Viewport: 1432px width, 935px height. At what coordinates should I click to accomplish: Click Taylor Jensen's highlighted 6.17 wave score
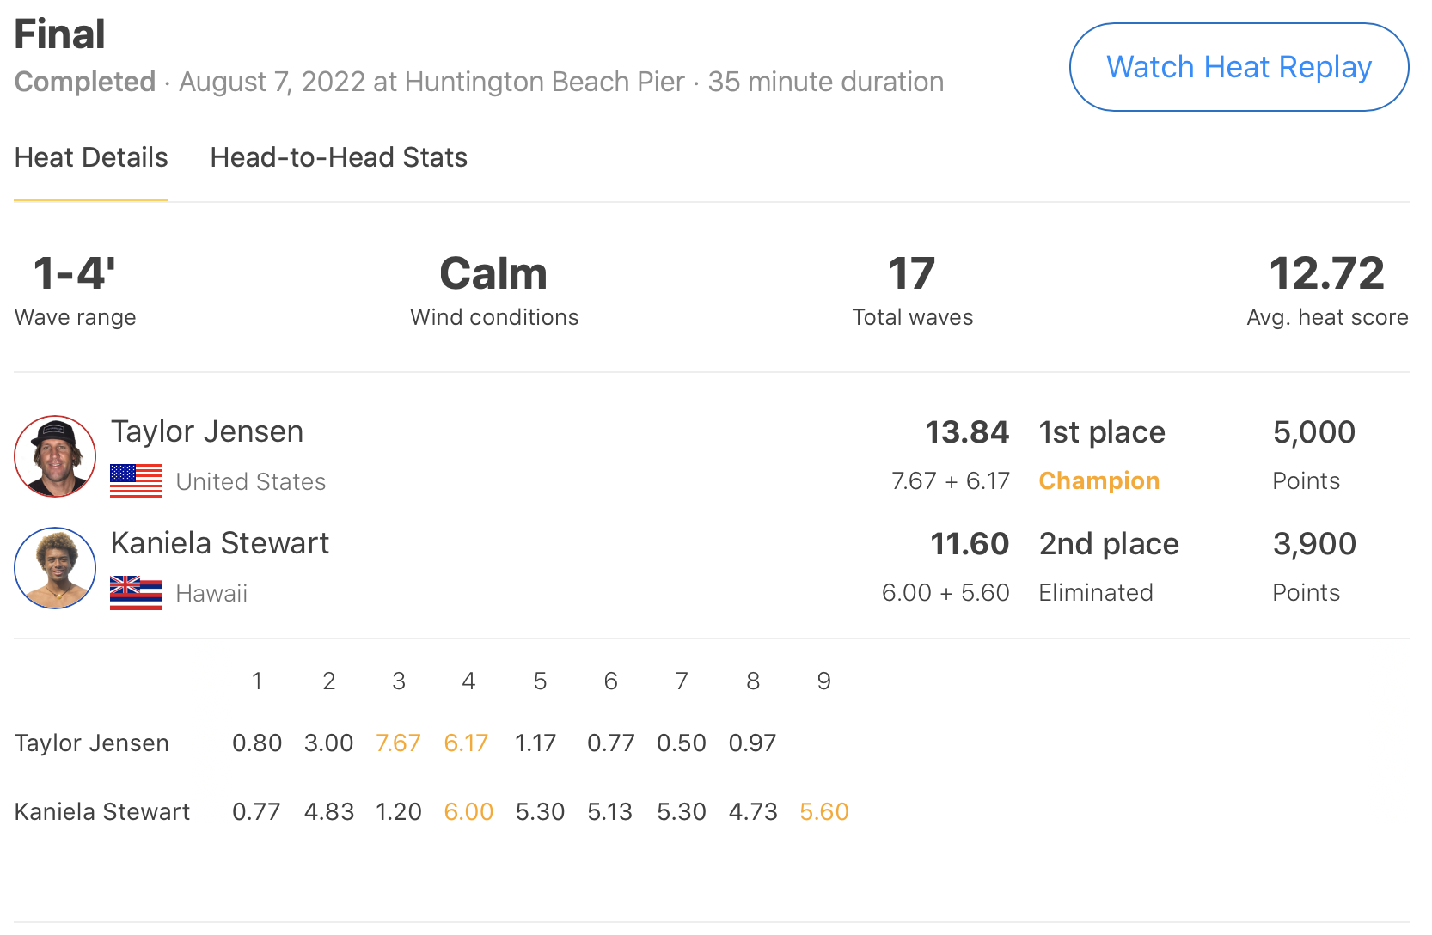[466, 743]
